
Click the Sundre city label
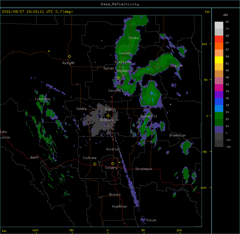click(81, 109)
